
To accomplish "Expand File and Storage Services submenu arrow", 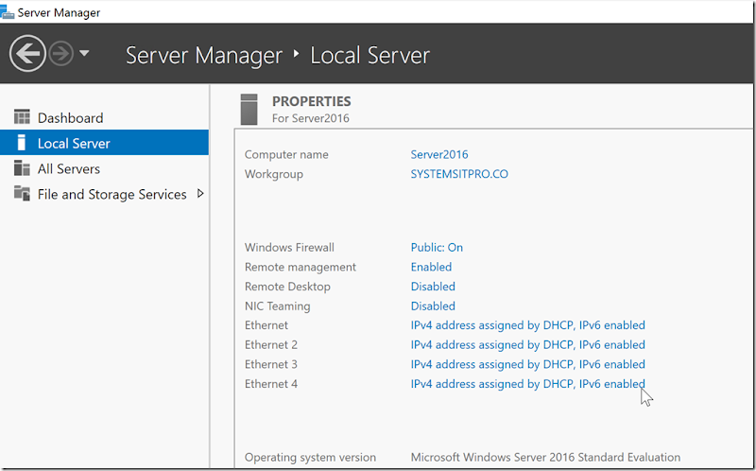I will (x=199, y=194).
